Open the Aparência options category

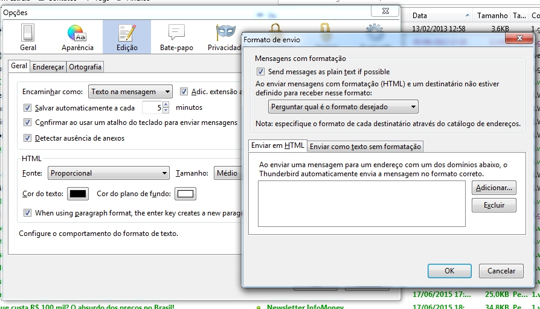(x=77, y=37)
